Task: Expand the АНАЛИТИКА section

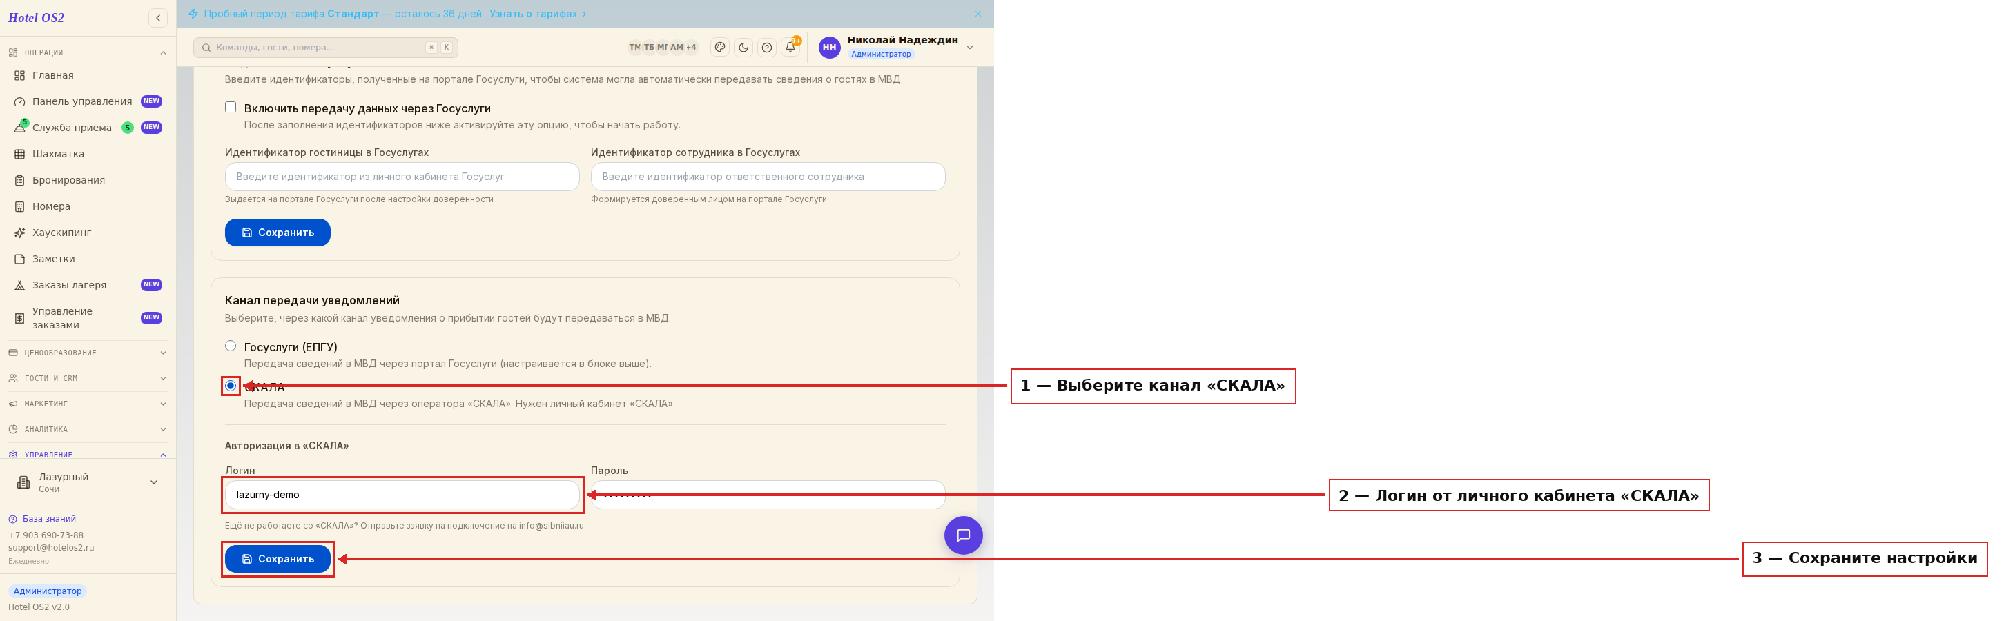Action: click(88, 430)
